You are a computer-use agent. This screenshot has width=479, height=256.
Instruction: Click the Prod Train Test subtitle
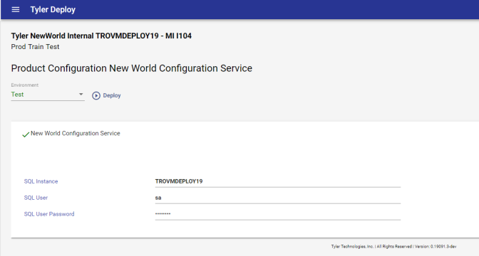click(x=35, y=47)
